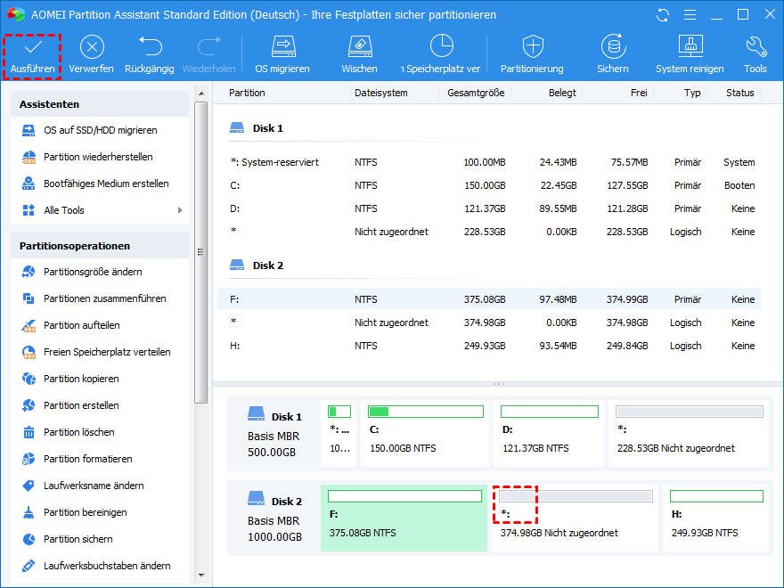This screenshot has height=588, width=784.
Task: Collapse the Partitionsoperationen section header
Action: click(x=100, y=246)
